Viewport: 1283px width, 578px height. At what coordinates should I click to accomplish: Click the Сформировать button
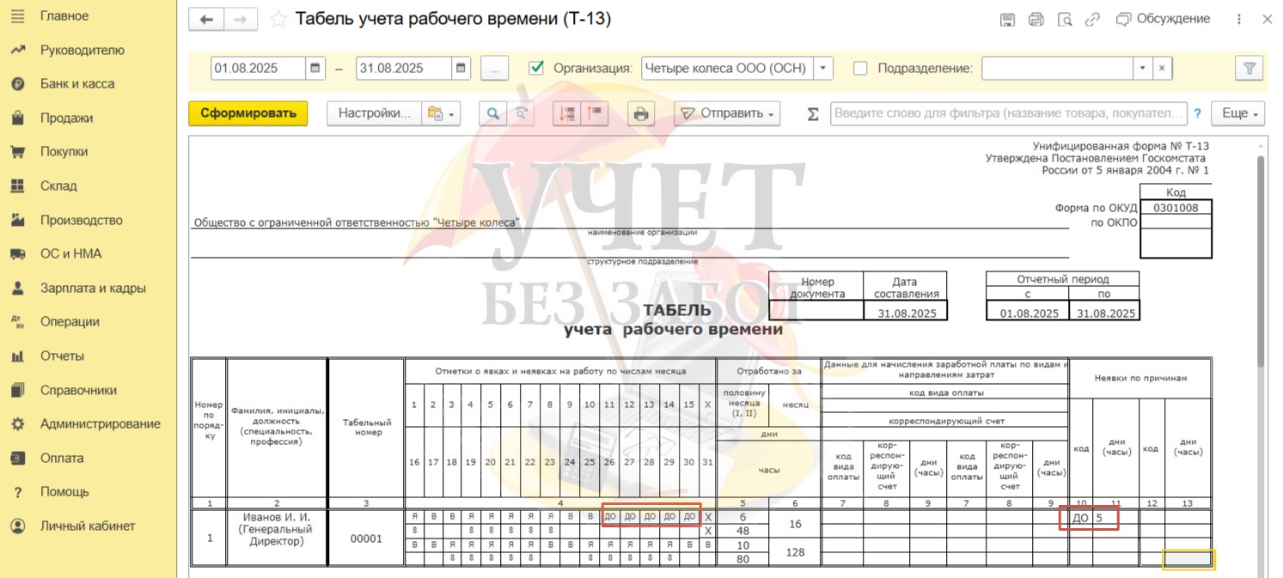click(248, 113)
